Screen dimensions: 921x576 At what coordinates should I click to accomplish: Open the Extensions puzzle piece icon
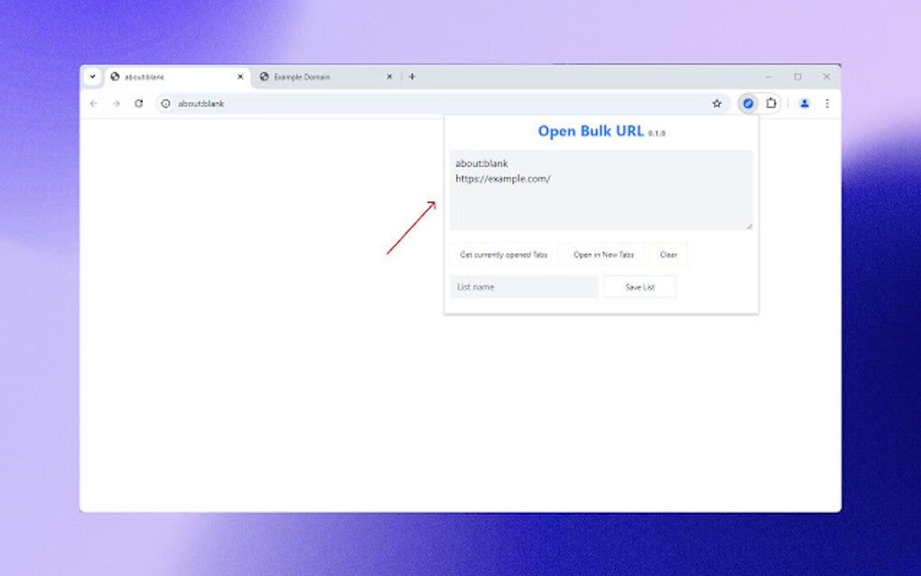(x=770, y=103)
